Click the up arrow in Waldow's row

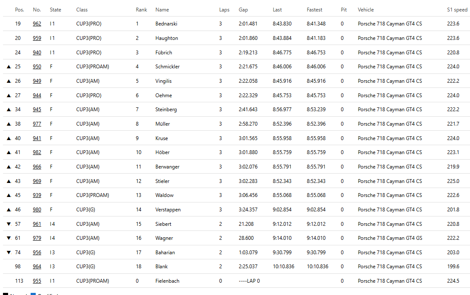tap(9, 195)
